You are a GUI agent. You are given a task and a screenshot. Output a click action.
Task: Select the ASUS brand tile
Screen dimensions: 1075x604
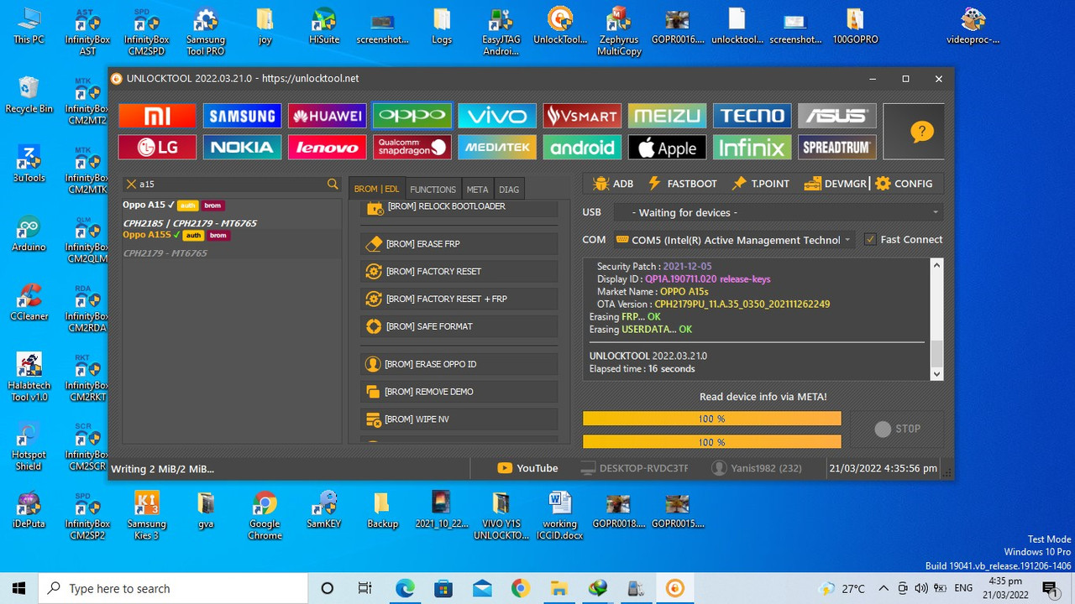(x=836, y=116)
